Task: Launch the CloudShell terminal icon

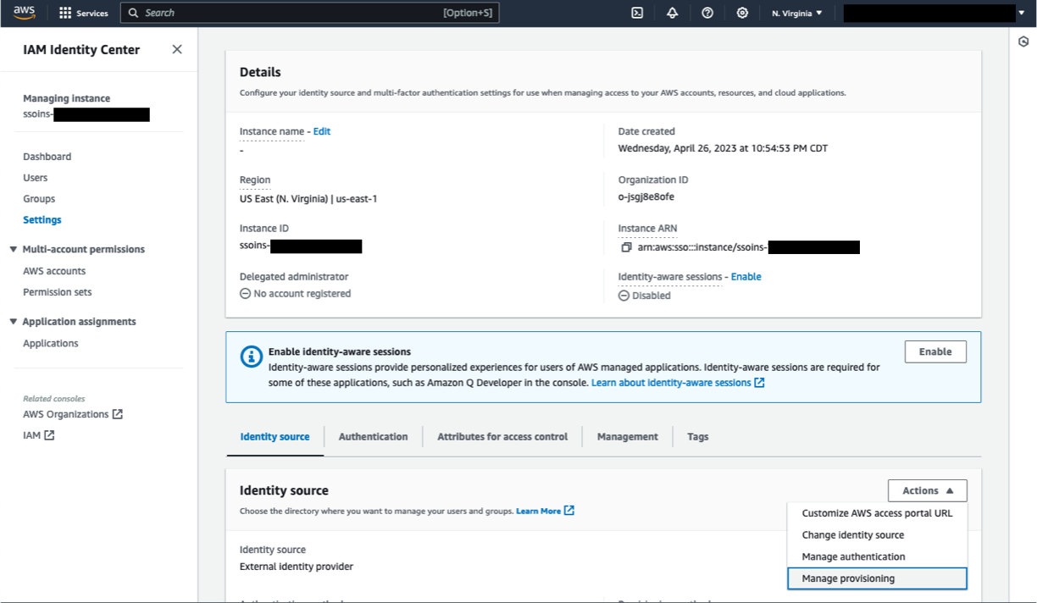Action: [x=637, y=13]
